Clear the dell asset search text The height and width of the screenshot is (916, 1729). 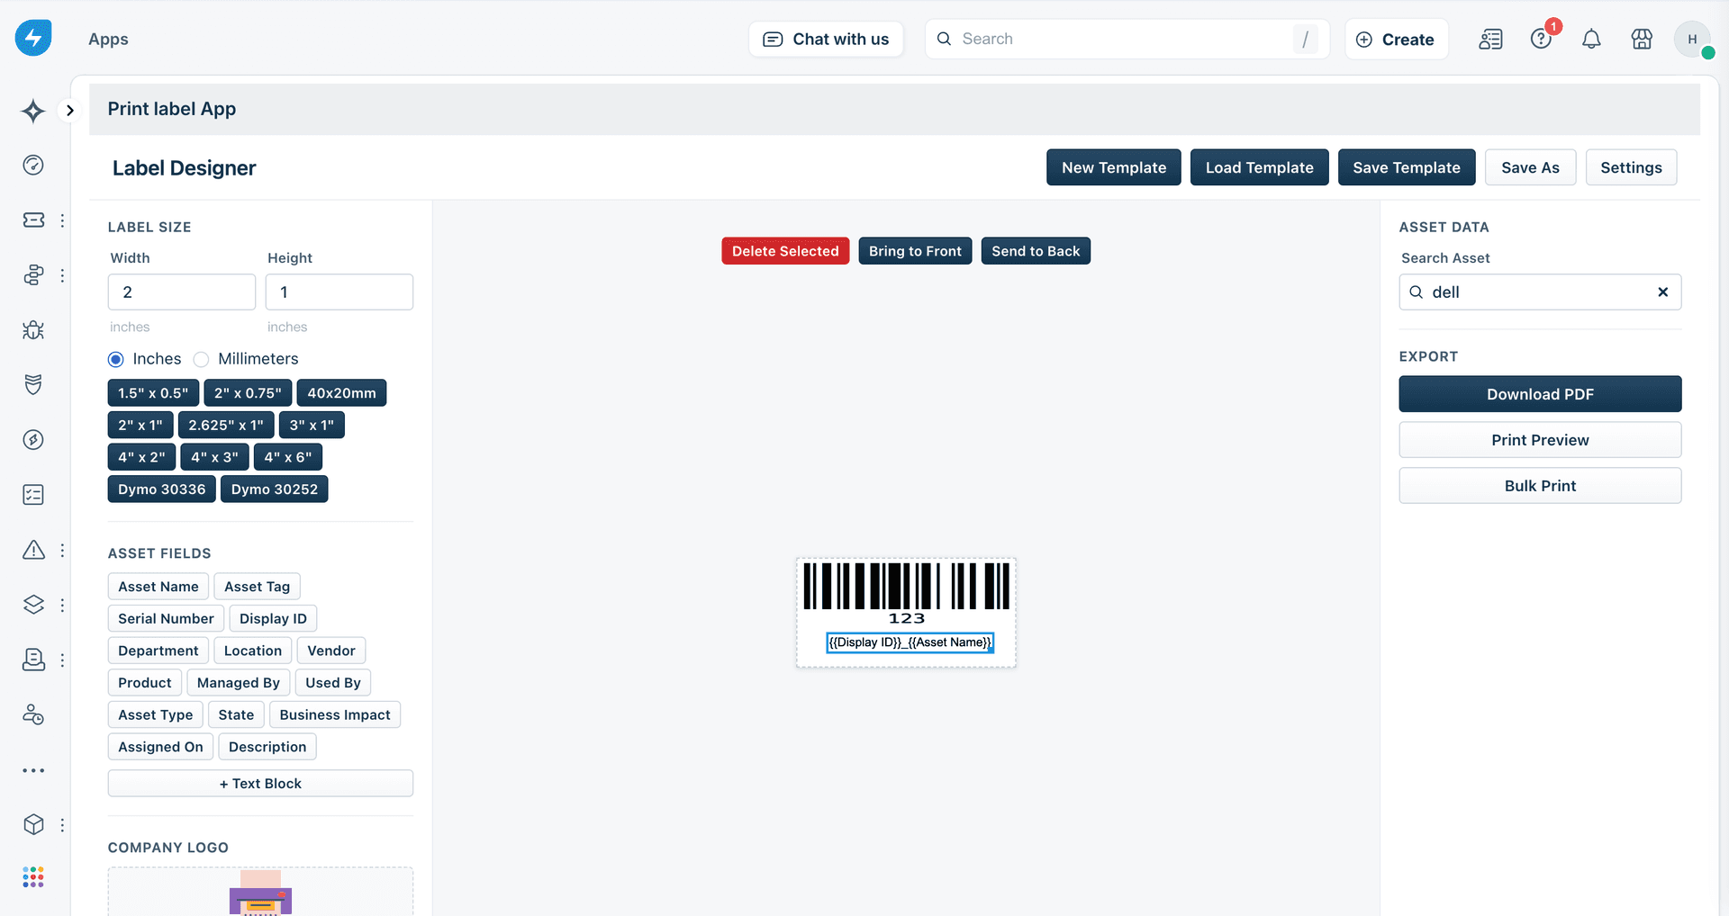pos(1662,292)
